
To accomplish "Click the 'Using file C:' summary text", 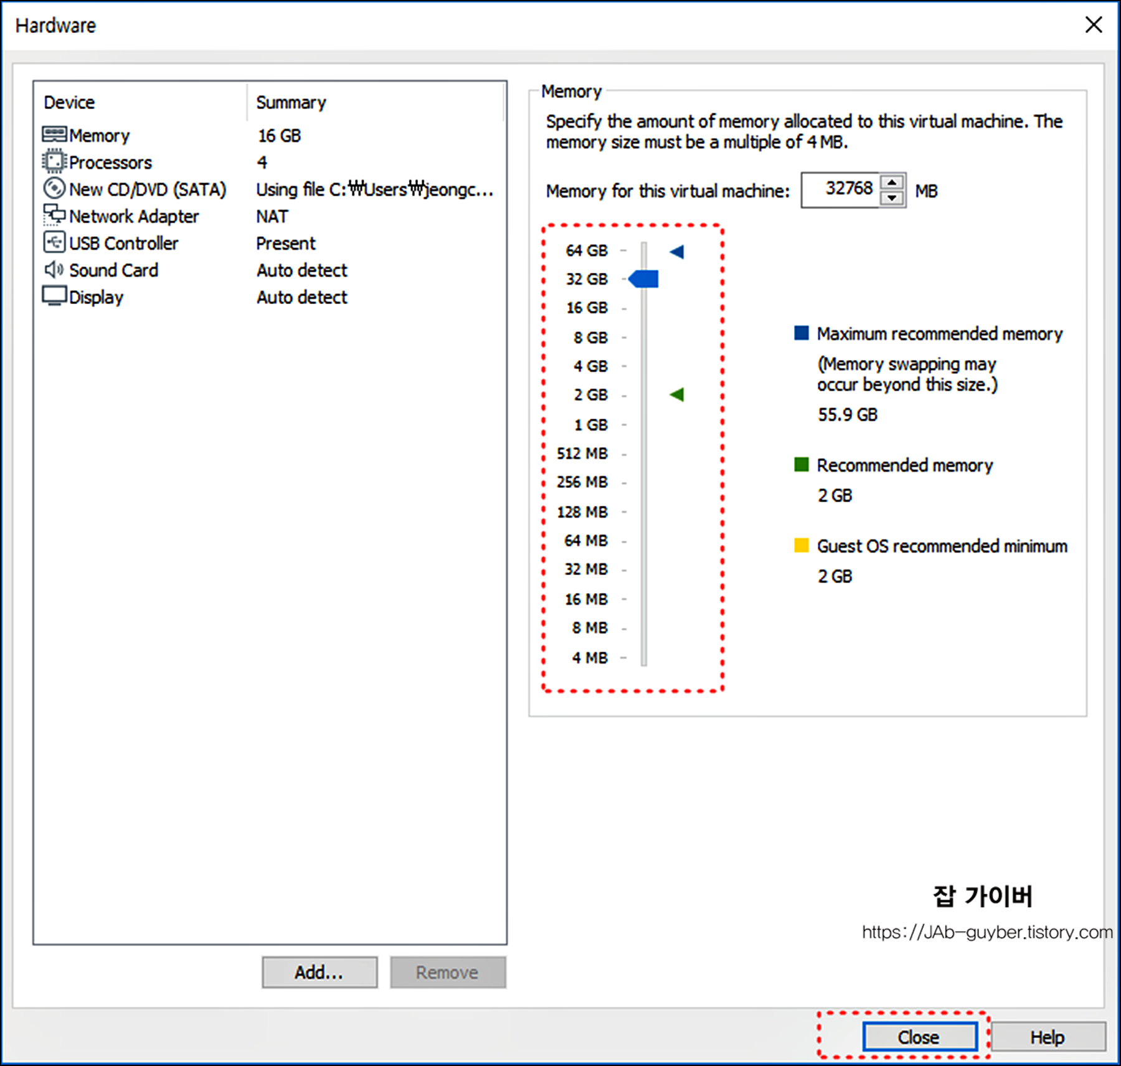I will [375, 189].
